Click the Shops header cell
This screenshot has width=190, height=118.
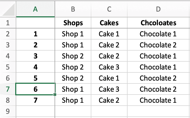(x=73, y=23)
